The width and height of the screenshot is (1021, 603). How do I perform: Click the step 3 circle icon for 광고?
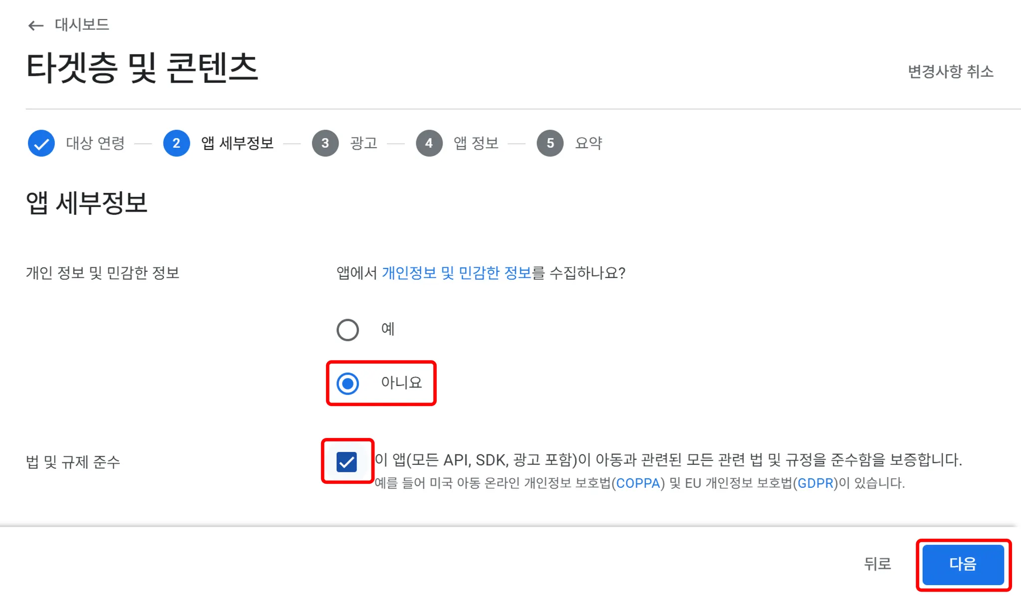tap(325, 144)
